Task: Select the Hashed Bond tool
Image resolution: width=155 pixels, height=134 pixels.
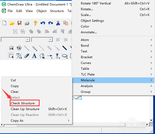Action: [49, 48]
